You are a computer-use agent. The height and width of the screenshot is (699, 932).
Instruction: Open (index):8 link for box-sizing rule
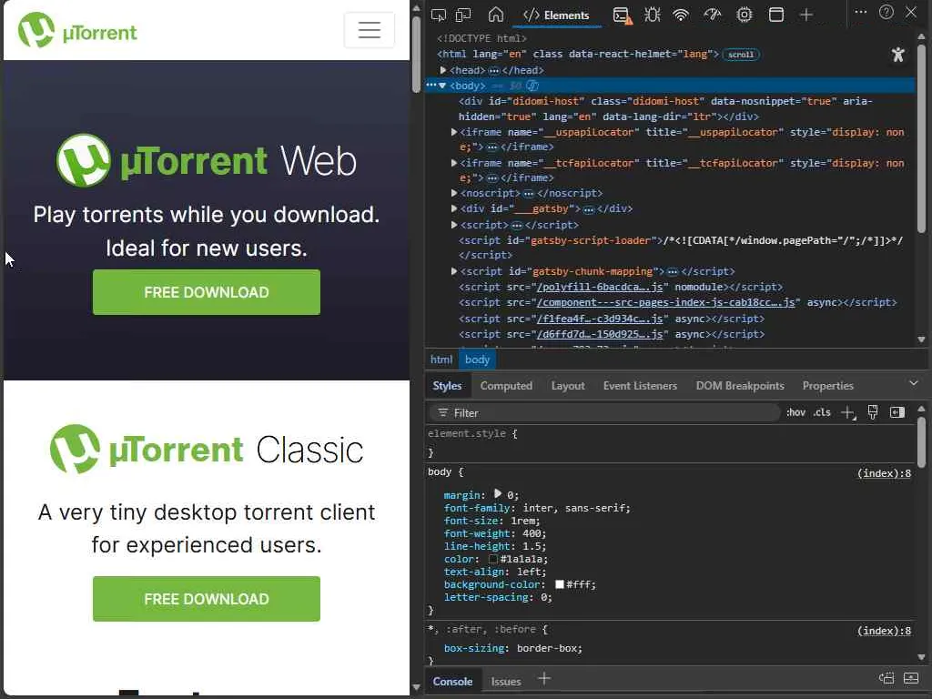coord(884,631)
